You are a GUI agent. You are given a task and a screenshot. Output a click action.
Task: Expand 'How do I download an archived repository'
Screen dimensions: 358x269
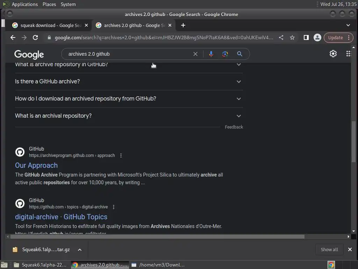coord(129,98)
